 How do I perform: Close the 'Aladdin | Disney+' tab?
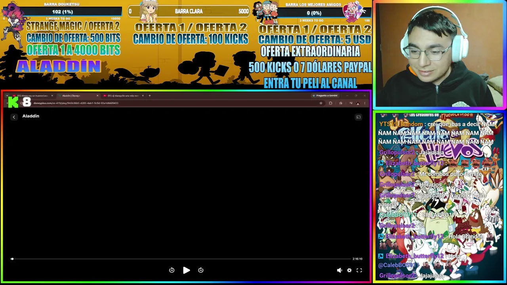click(97, 95)
